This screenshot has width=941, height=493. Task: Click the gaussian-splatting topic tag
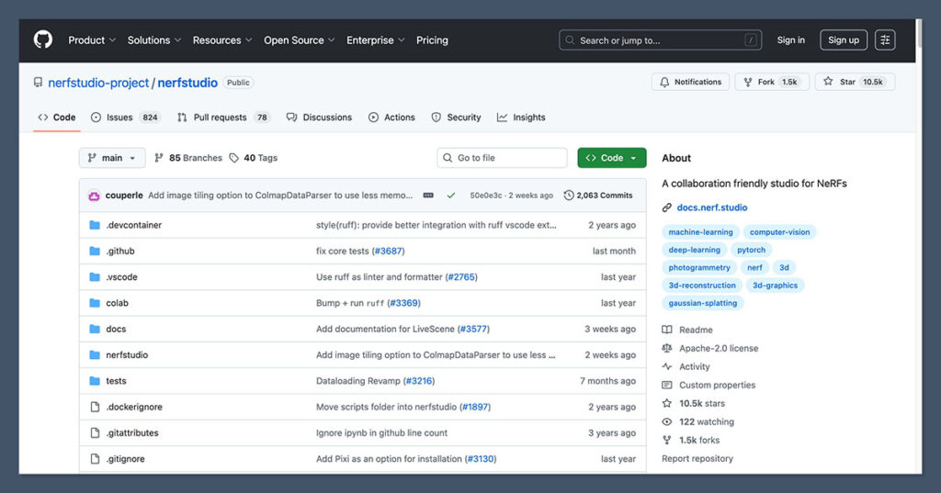coord(703,303)
